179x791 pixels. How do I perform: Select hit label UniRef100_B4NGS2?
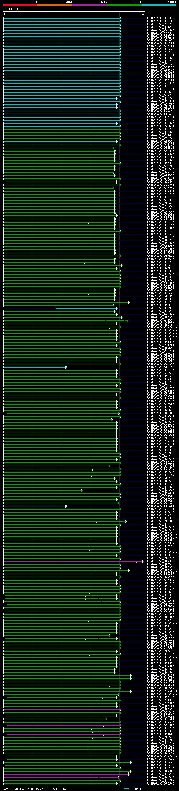161,562
